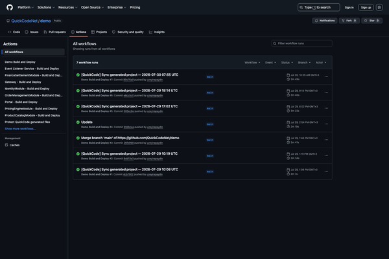The height and width of the screenshot is (259, 389).
Task: Click the Sign up button
Action: coord(366,7)
